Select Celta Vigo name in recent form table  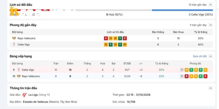24,45
